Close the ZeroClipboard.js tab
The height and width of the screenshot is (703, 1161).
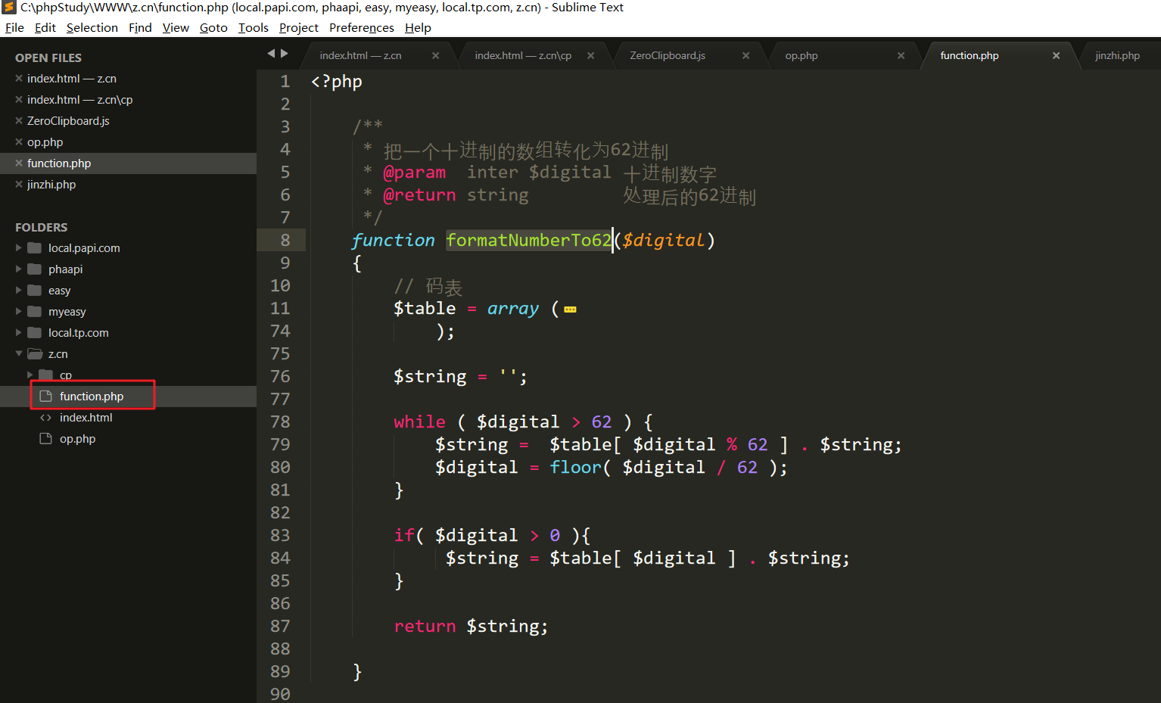tap(745, 55)
